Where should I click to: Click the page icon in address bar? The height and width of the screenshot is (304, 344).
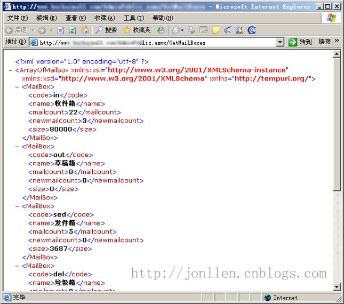point(34,42)
